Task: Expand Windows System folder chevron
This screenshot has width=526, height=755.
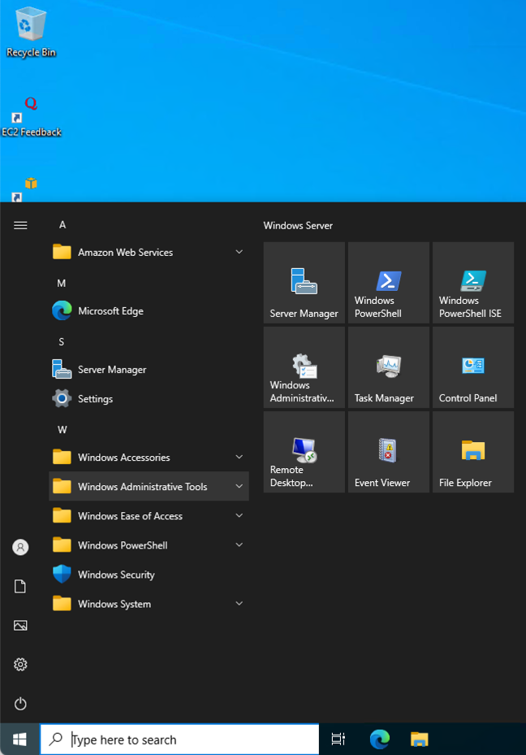Action: [239, 604]
